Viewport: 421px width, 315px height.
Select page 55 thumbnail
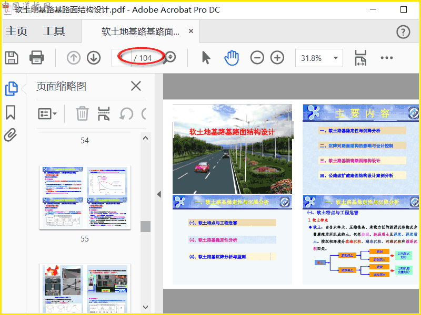[x=85, y=197]
